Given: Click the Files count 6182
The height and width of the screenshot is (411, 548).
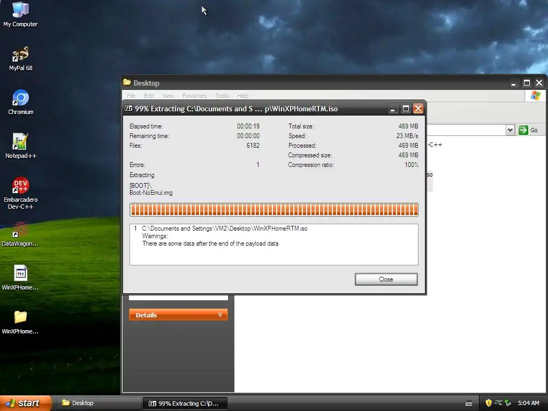Looking at the screenshot, I should tap(253, 146).
